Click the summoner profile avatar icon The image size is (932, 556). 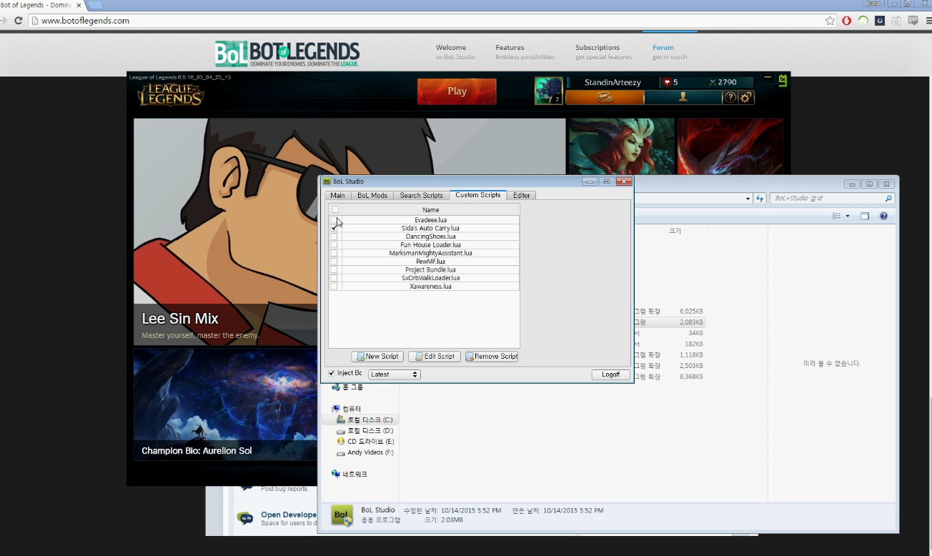(x=549, y=91)
